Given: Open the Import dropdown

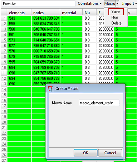Looking at the screenshot, I should (129, 4).
